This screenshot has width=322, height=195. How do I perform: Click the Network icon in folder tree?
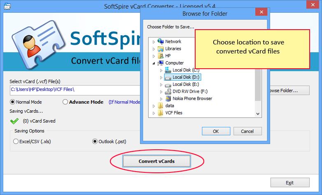click(161, 41)
